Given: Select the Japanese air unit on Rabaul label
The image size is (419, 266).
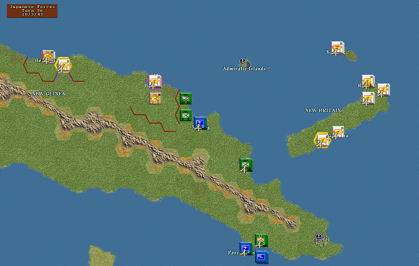Looking at the screenshot, I should point(368,82).
